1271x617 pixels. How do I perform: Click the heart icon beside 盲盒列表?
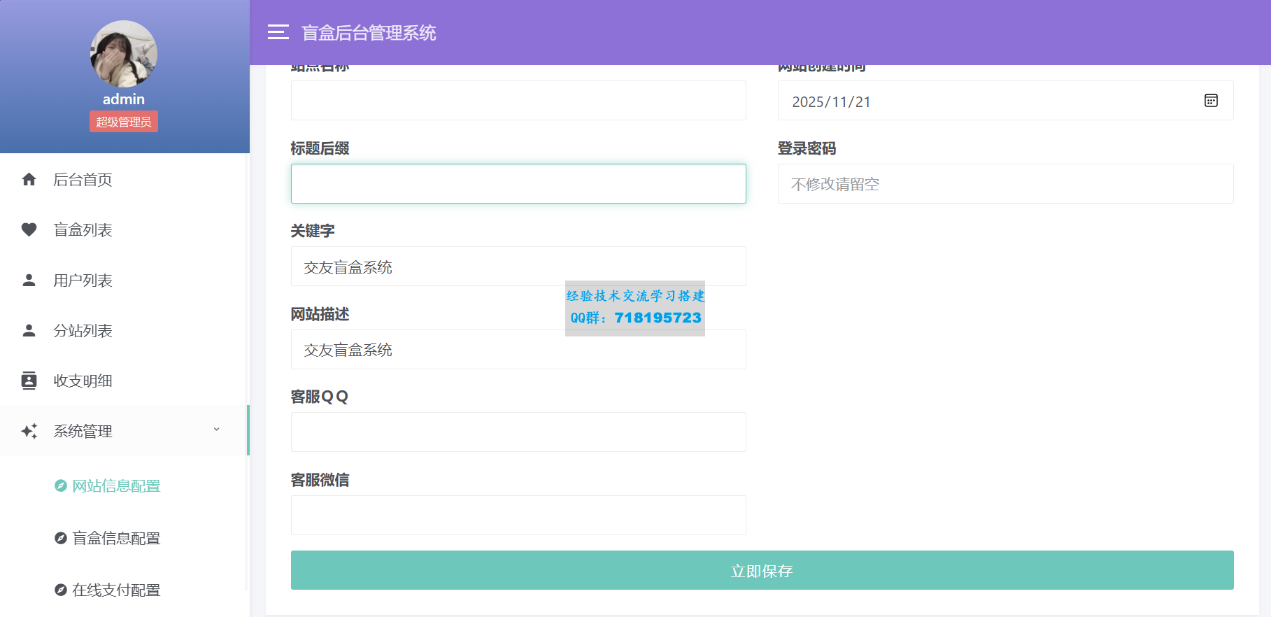coord(29,230)
